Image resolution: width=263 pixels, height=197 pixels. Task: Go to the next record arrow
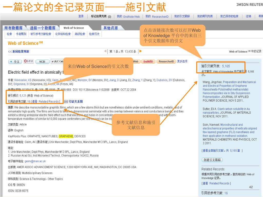140,51
